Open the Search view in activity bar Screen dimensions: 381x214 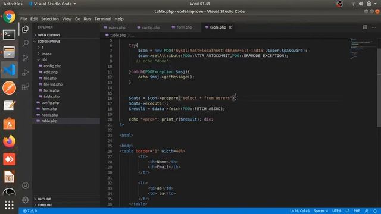coord(25,43)
